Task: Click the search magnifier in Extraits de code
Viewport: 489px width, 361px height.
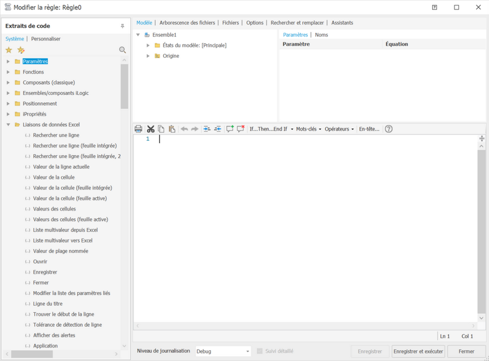Action: coord(122,50)
